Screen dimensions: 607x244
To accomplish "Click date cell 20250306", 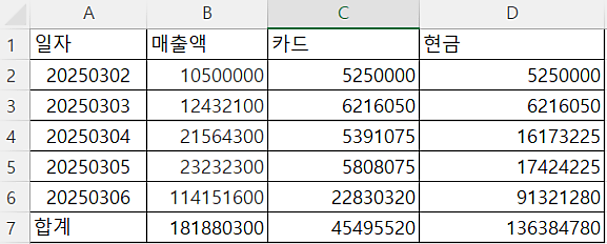I will point(89,196).
